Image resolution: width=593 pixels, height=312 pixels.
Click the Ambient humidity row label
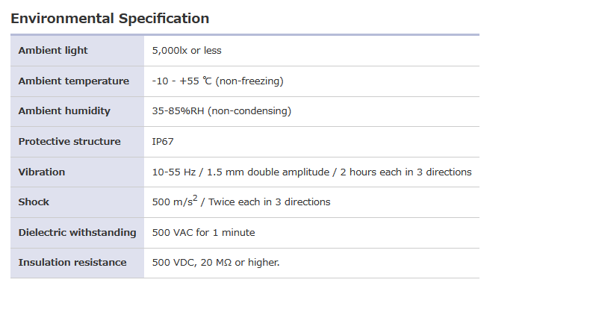[64, 111]
